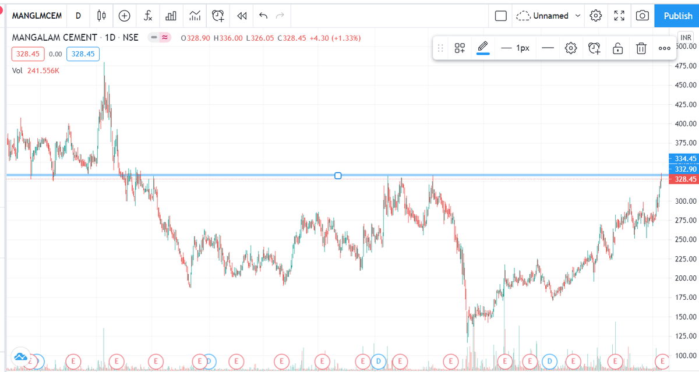Screen dimensions: 699x372
Task: Click the MANGLMCEM symbol search
Action: coord(37,16)
